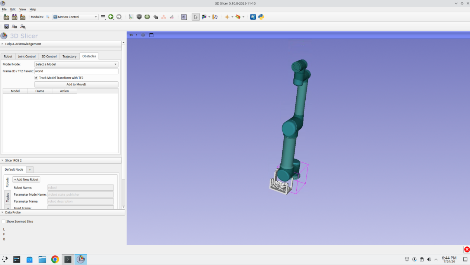This screenshot has width=470, height=265.
Task: Open the terminal from the taskbar
Action: 68,259
